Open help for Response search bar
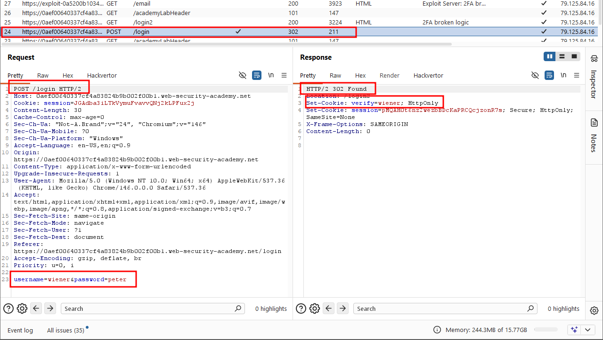This screenshot has height=340, width=603. 301,308
